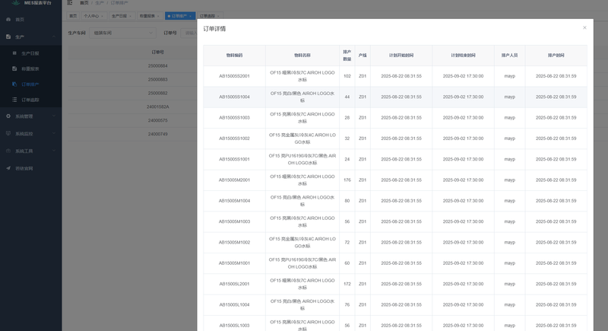Click material code AB15005S2001
This screenshot has width=608, height=331.
pos(234,76)
